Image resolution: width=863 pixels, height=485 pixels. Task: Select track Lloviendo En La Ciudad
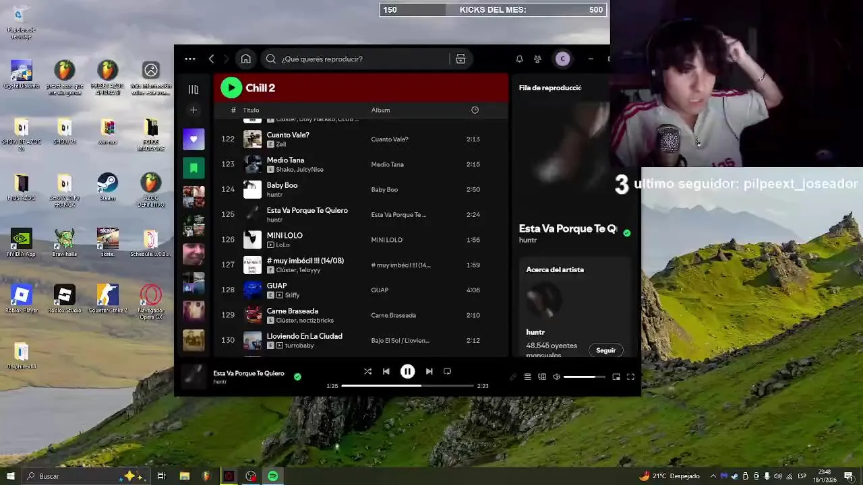coord(361,340)
